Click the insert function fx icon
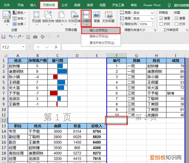This screenshot has height=163, width=189. coord(56,47)
